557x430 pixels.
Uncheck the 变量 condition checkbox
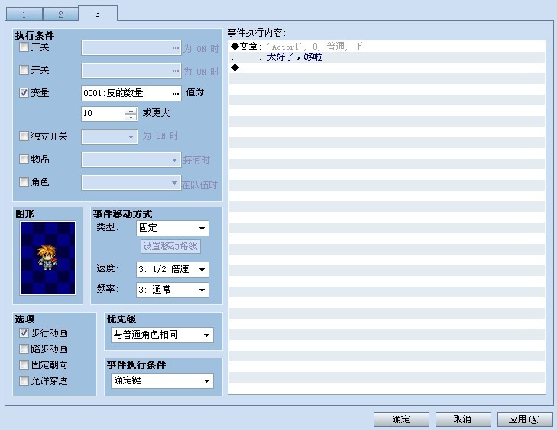(x=24, y=93)
